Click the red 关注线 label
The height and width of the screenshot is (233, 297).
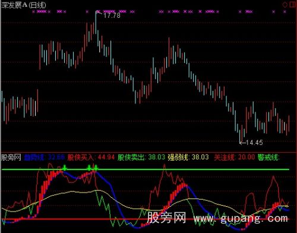(x=225, y=158)
